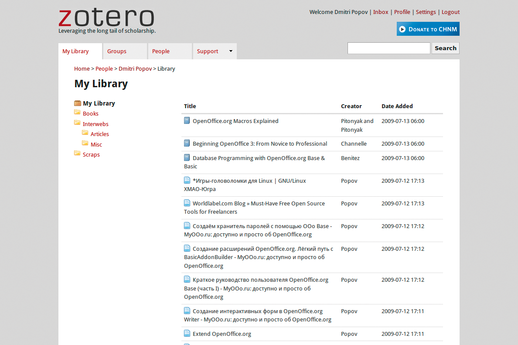Screen dimensions: 518x345
Task: Open the Scraps collection
Action: [91, 155]
